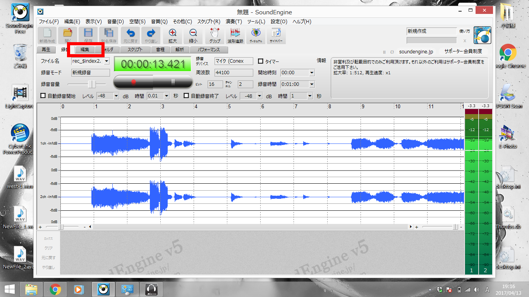
Task: Open the ファイル(F) menu
Action: (x=49, y=22)
